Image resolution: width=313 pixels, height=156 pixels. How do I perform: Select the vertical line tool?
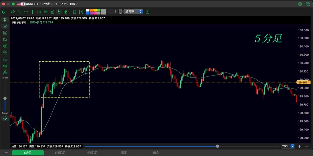[x=32, y=12]
